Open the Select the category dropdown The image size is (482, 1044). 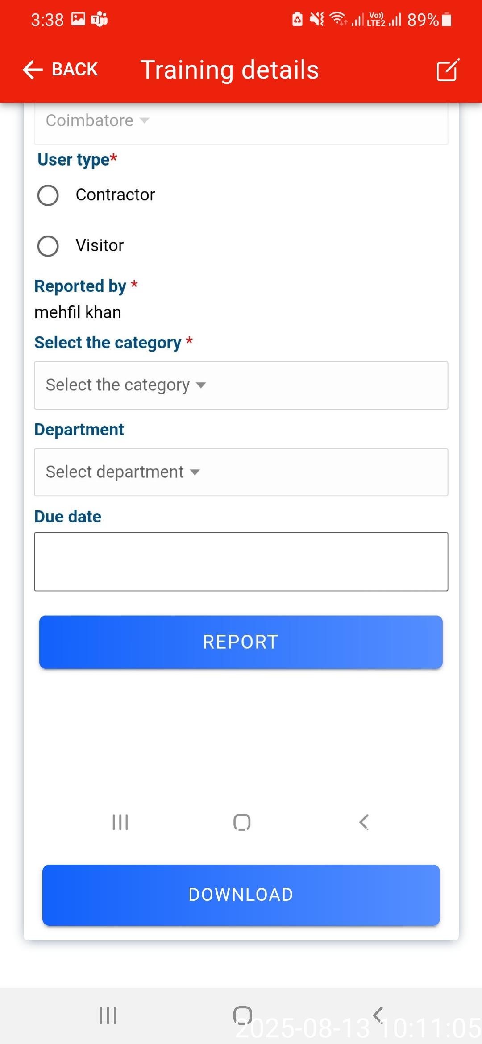[241, 385]
